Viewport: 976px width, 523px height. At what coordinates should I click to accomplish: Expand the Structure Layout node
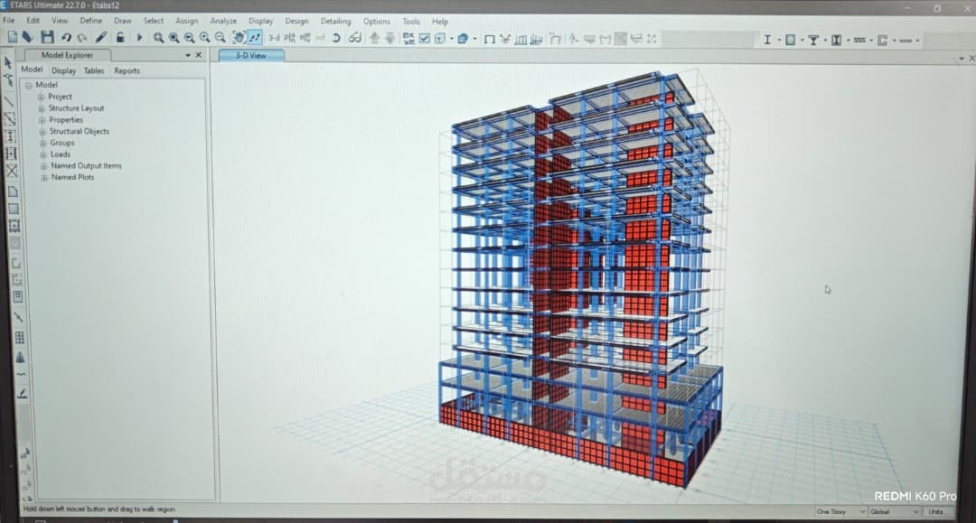coord(42,108)
